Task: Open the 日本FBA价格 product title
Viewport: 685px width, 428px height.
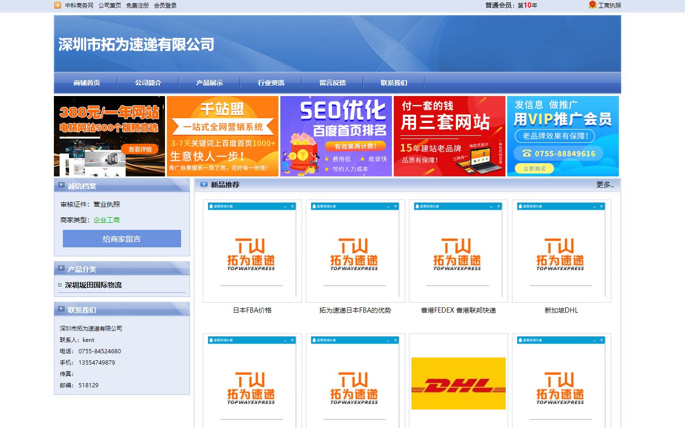Action: click(252, 310)
